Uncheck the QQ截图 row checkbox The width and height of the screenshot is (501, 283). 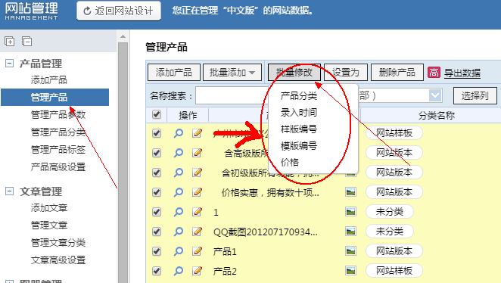[157, 232]
